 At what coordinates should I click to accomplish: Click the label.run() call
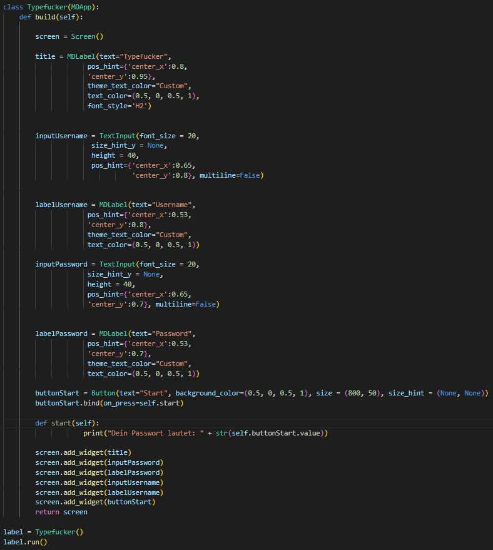25,542
